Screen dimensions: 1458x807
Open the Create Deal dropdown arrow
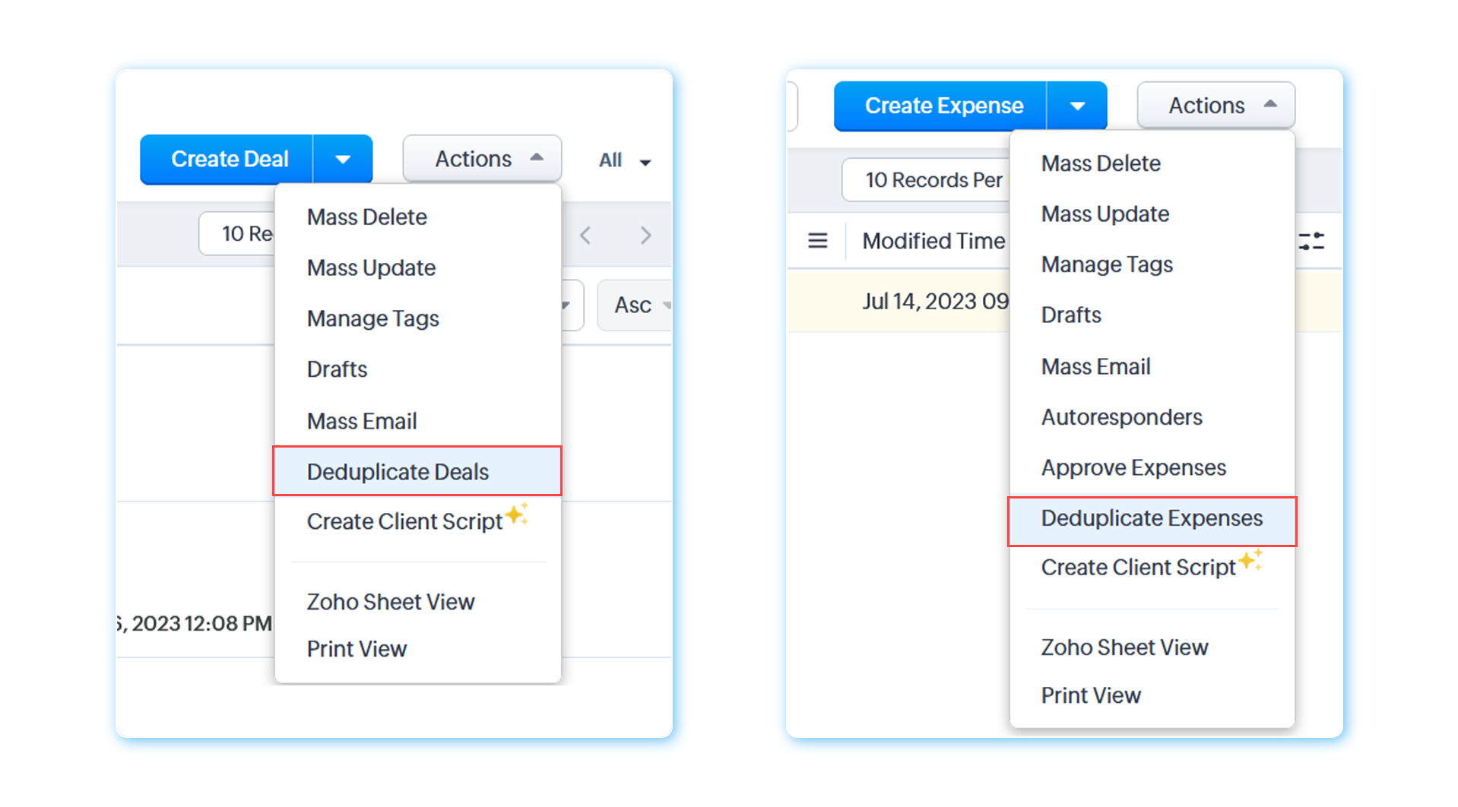pos(343,160)
